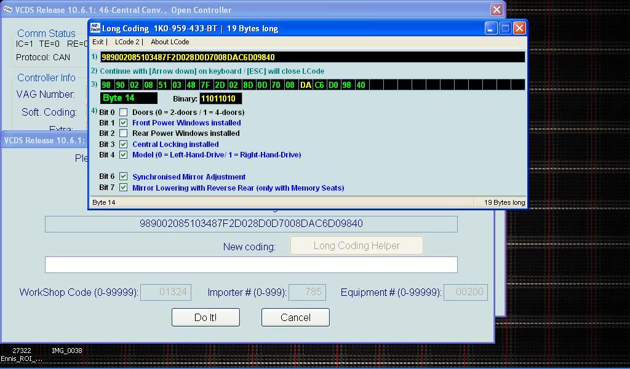Close the VCDS Open Controller window

(496, 9)
